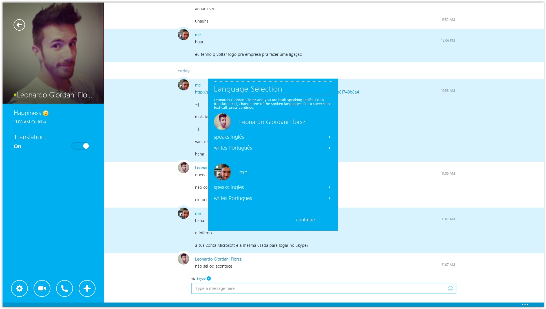Click the via Skype link
The image size is (546, 309).
[x=201, y=279]
